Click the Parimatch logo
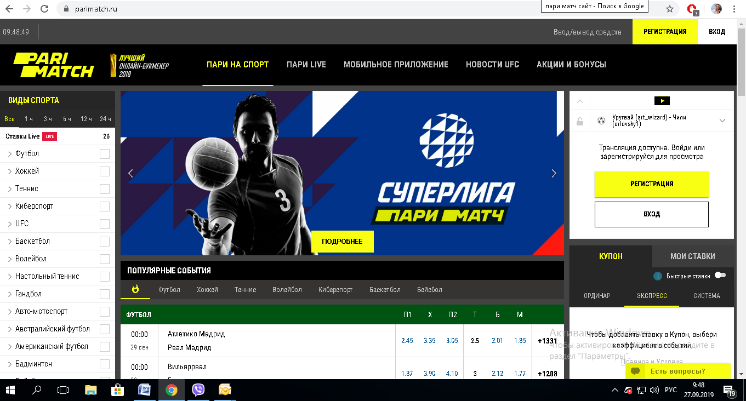 click(54, 65)
